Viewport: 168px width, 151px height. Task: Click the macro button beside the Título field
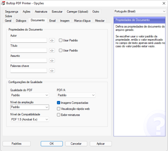tap(52, 50)
